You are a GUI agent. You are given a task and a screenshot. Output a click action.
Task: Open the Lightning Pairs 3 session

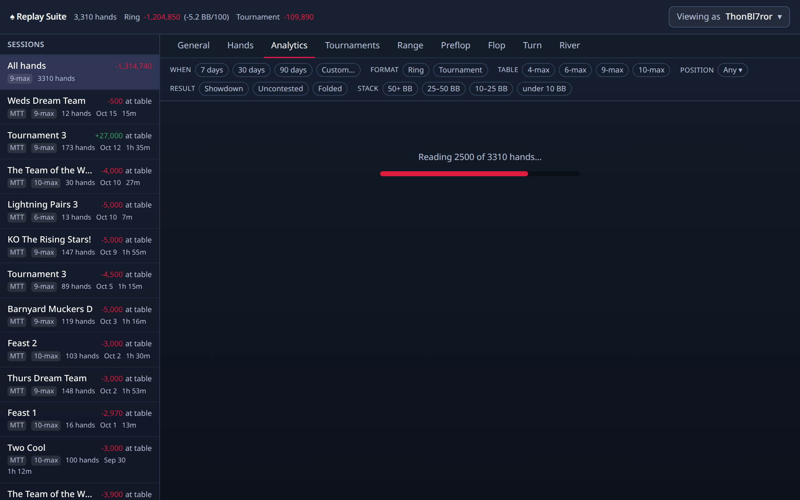click(80, 211)
